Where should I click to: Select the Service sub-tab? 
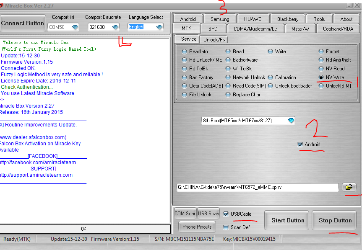pyautogui.click(x=187, y=39)
